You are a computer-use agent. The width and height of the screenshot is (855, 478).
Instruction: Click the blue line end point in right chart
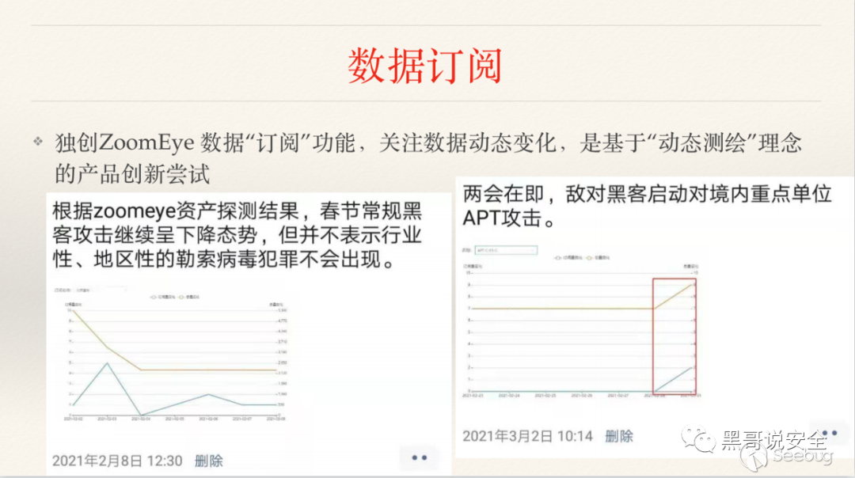click(693, 367)
